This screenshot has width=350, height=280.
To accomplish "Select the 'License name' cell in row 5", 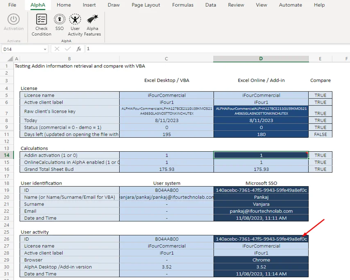I will point(70,96).
